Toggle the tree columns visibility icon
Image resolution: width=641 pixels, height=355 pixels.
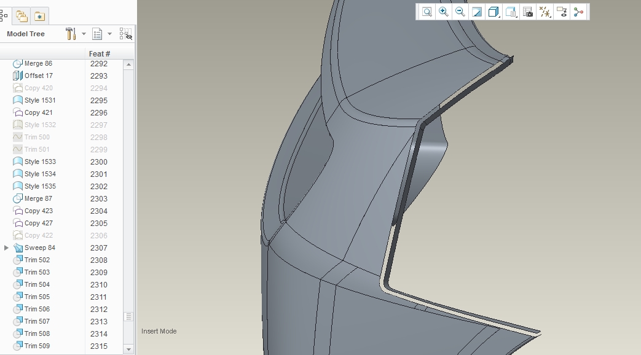125,34
